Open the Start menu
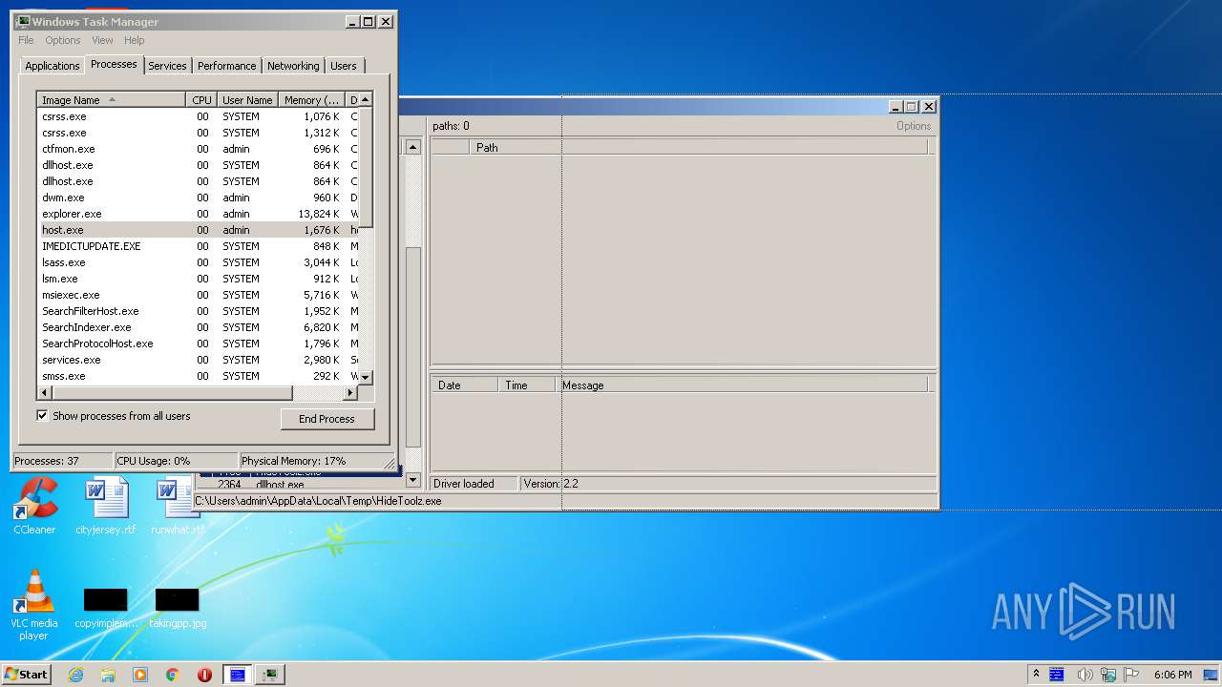 tap(26, 674)
